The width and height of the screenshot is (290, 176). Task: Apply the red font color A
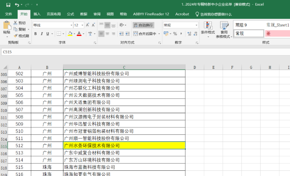[79, 34]
